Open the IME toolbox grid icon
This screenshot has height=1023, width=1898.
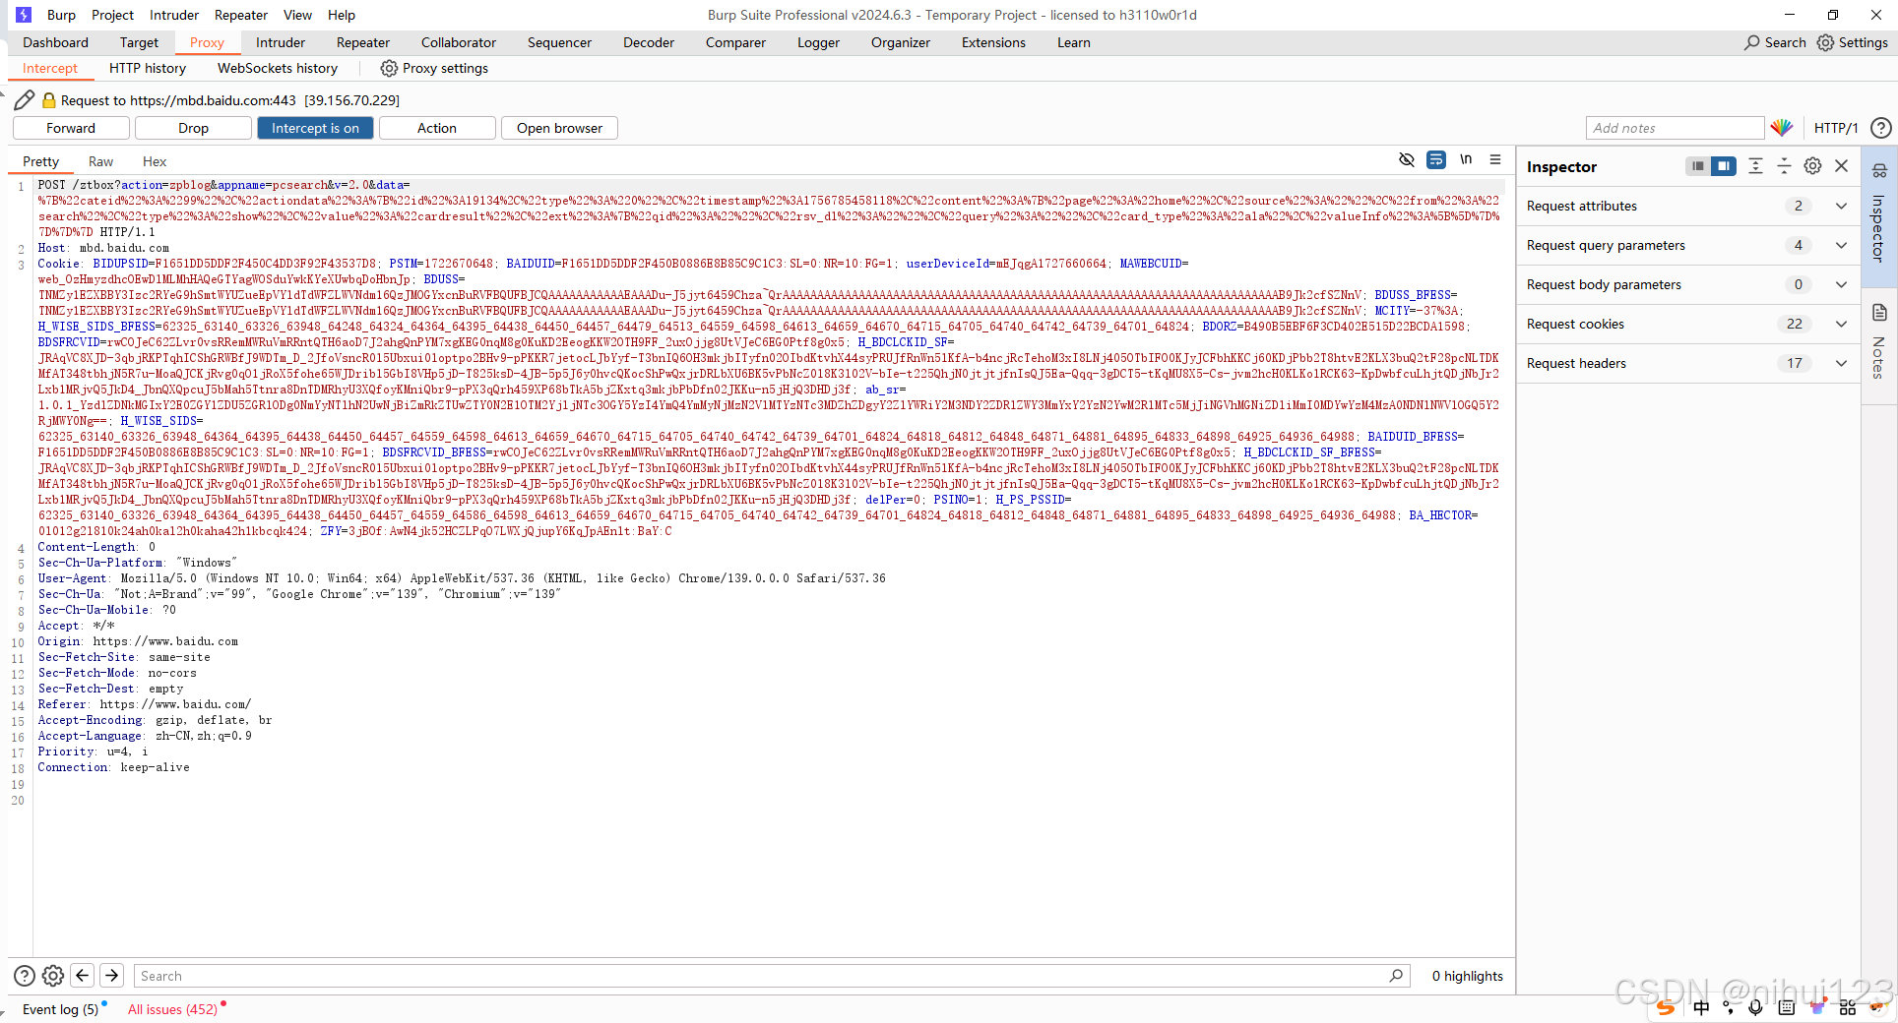(1848, 1007)
